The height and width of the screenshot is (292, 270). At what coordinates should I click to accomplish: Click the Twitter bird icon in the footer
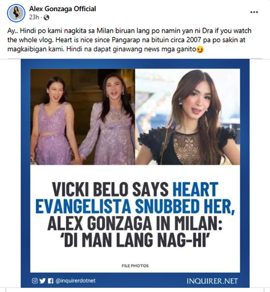42,280
